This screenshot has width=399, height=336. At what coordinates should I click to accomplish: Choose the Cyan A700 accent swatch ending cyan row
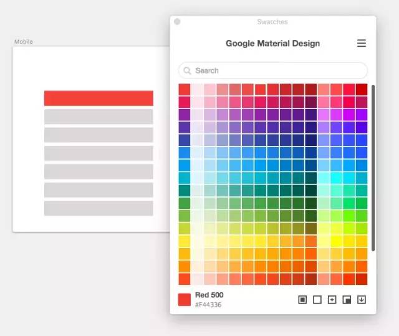click(362, 178)
